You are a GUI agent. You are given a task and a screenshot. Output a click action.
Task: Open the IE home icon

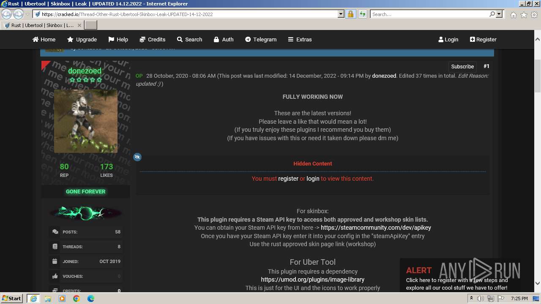(x=513, y=15)
